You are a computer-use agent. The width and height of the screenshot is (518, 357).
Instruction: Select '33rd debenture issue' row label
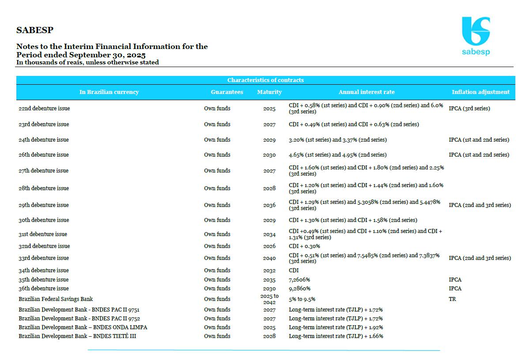point(44,258)
